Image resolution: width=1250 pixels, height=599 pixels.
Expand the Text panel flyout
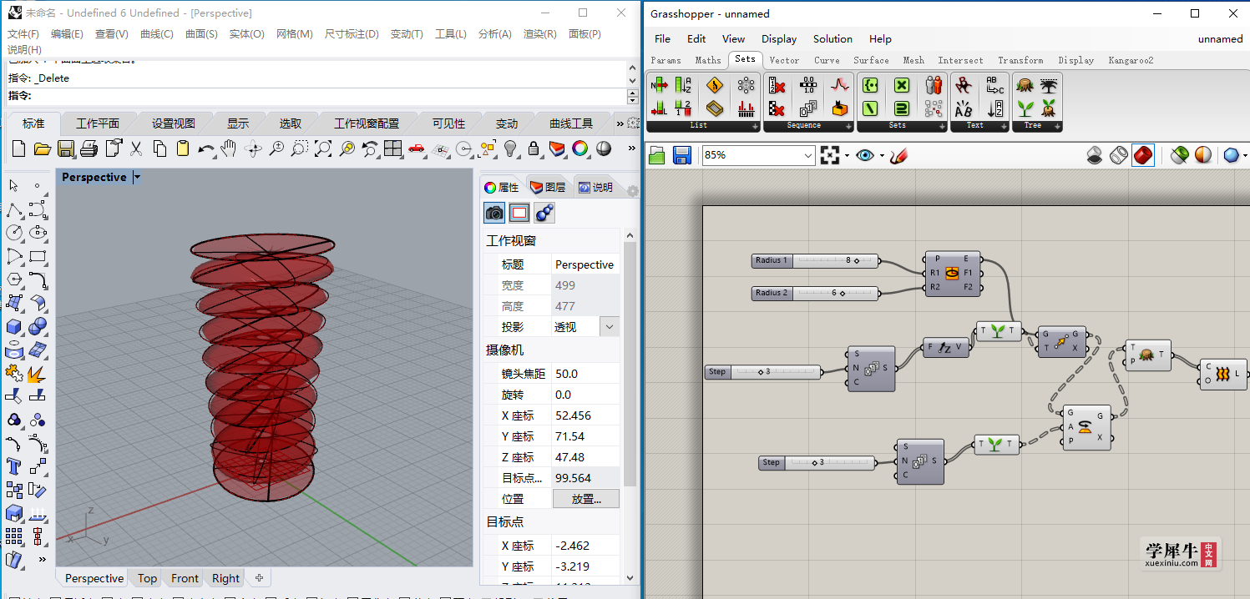(x=1005, y=126)
